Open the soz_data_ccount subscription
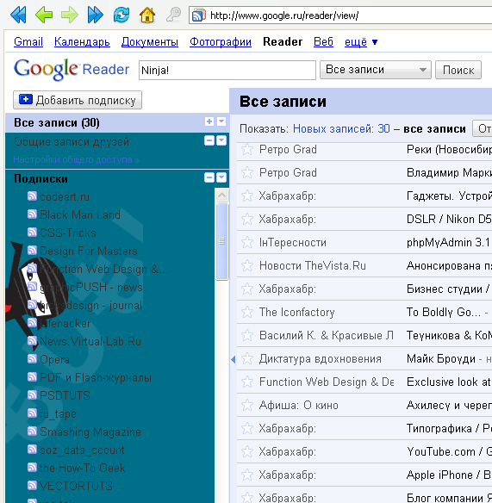 [82, 450]
